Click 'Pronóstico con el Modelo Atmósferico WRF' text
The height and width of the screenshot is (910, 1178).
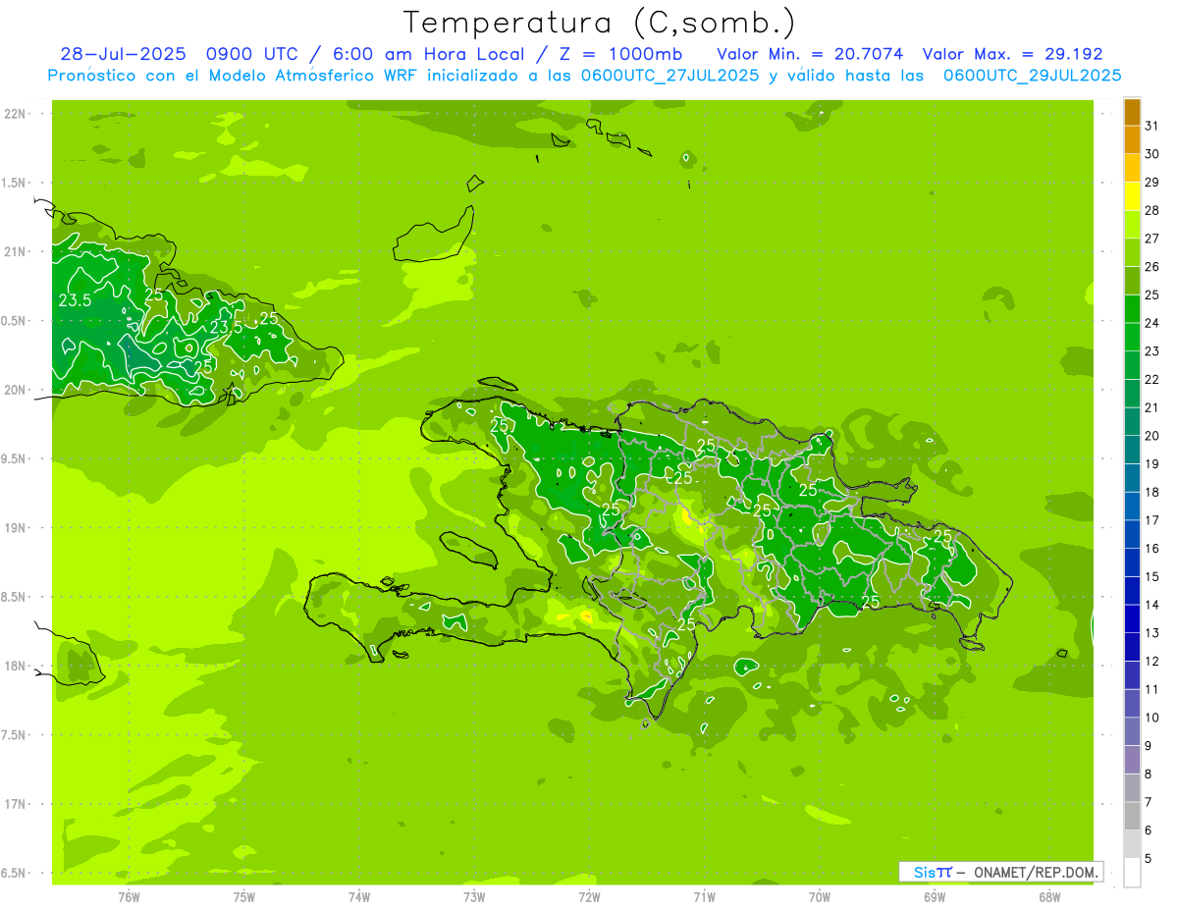(233, 76)
